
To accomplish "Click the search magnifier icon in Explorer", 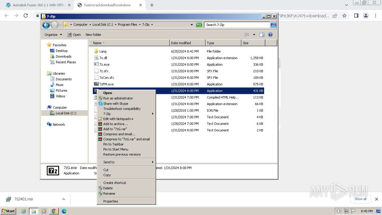I will click(x=273, y=25).
